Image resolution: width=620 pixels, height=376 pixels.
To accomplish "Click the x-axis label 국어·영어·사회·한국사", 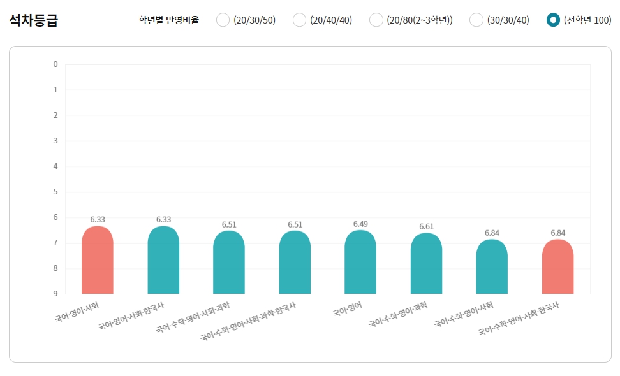I will pyautogui.click(x=131, y=316).
